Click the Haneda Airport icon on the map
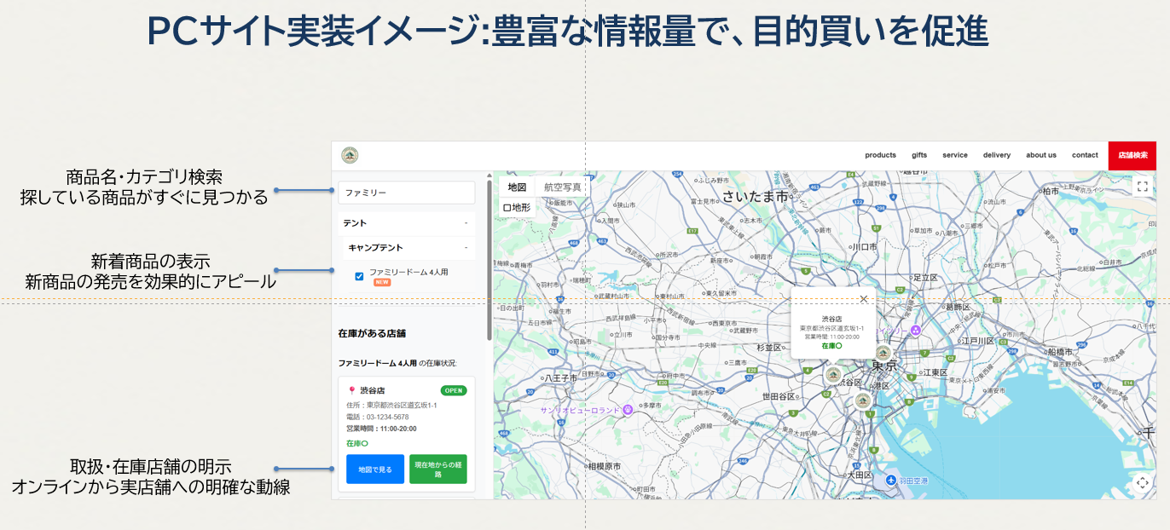This screenshot has height=530, width=1170. pyautogui.click(x=891, y=481)
